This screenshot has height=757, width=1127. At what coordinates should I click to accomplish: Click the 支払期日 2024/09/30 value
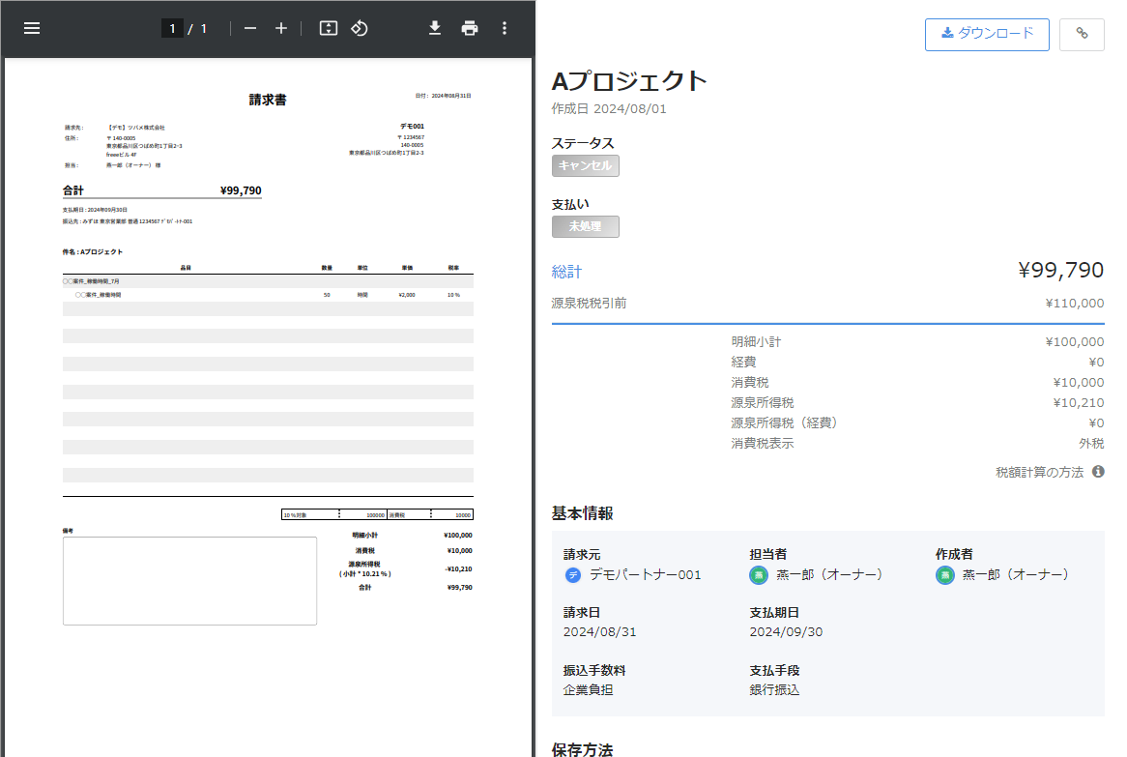tap(787, 632)
